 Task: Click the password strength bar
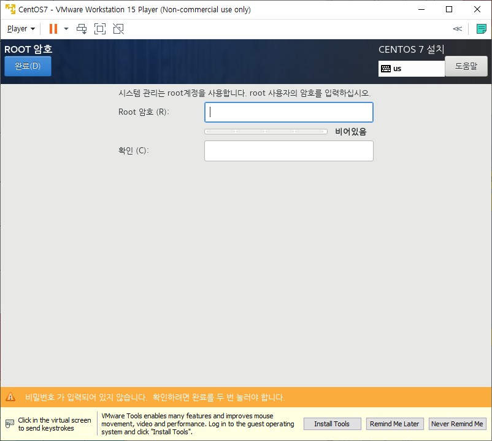coord(266,132)
